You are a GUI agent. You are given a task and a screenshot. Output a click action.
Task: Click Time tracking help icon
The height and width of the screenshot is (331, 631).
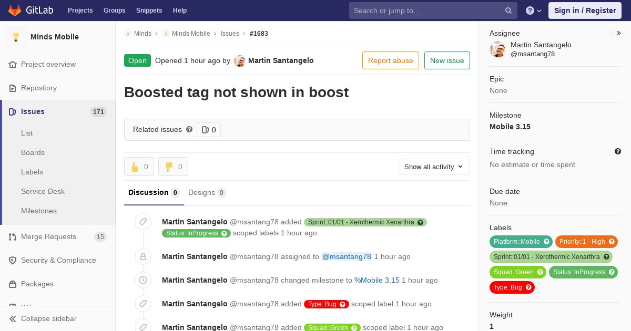click(618, 151)
